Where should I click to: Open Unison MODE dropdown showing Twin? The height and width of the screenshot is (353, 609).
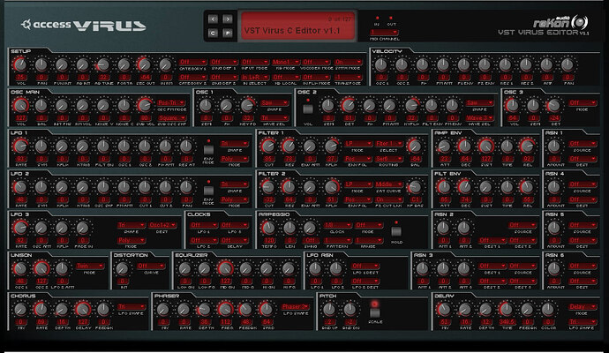(x=90, y=266)
